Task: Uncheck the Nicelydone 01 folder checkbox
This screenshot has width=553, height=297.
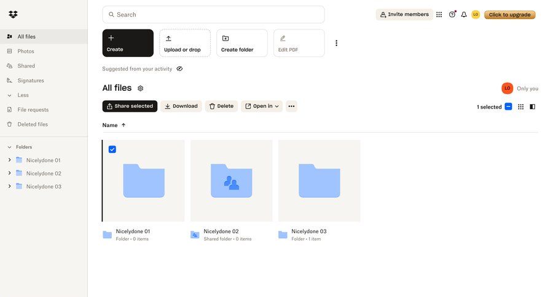Action: coord(112,149)
